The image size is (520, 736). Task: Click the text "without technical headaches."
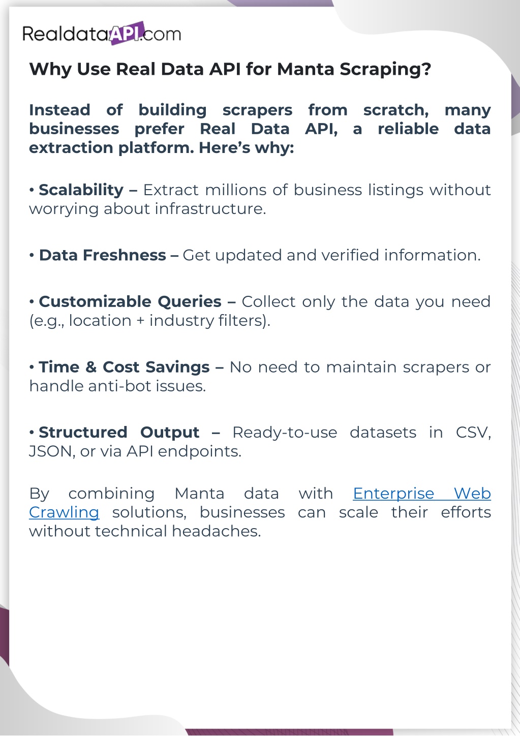[145, 531]
